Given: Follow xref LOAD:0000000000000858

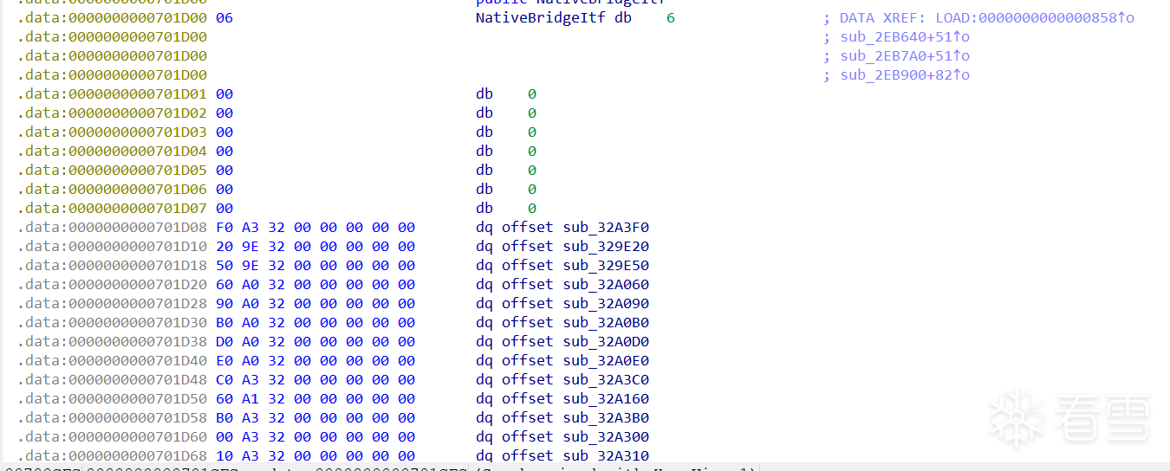Looking at the screenshot, I should tap(1035, 17).
